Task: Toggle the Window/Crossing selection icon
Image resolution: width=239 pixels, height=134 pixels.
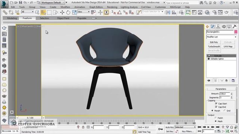Action: 55,12
